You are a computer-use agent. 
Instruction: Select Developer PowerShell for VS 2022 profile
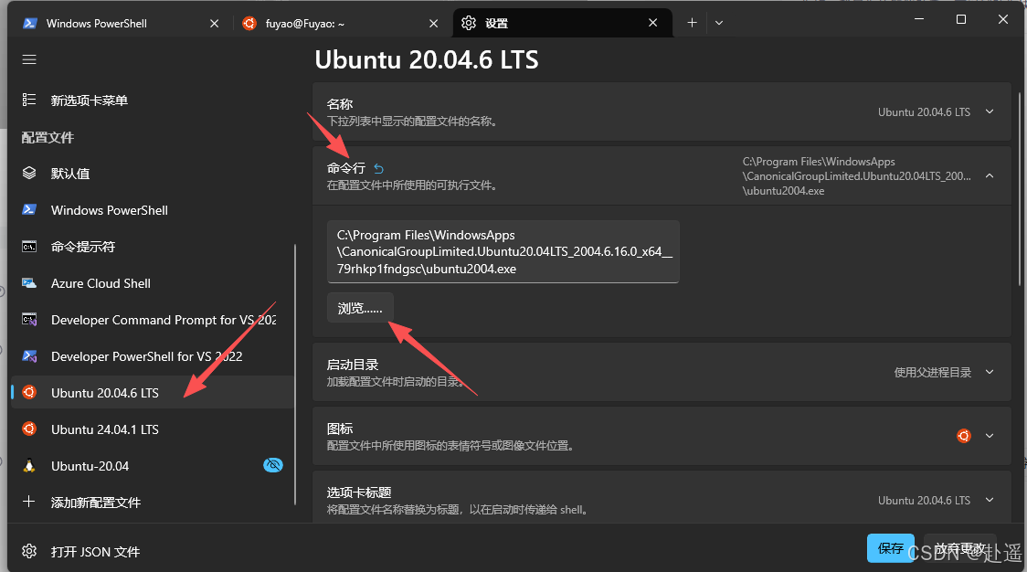[152, 356]
